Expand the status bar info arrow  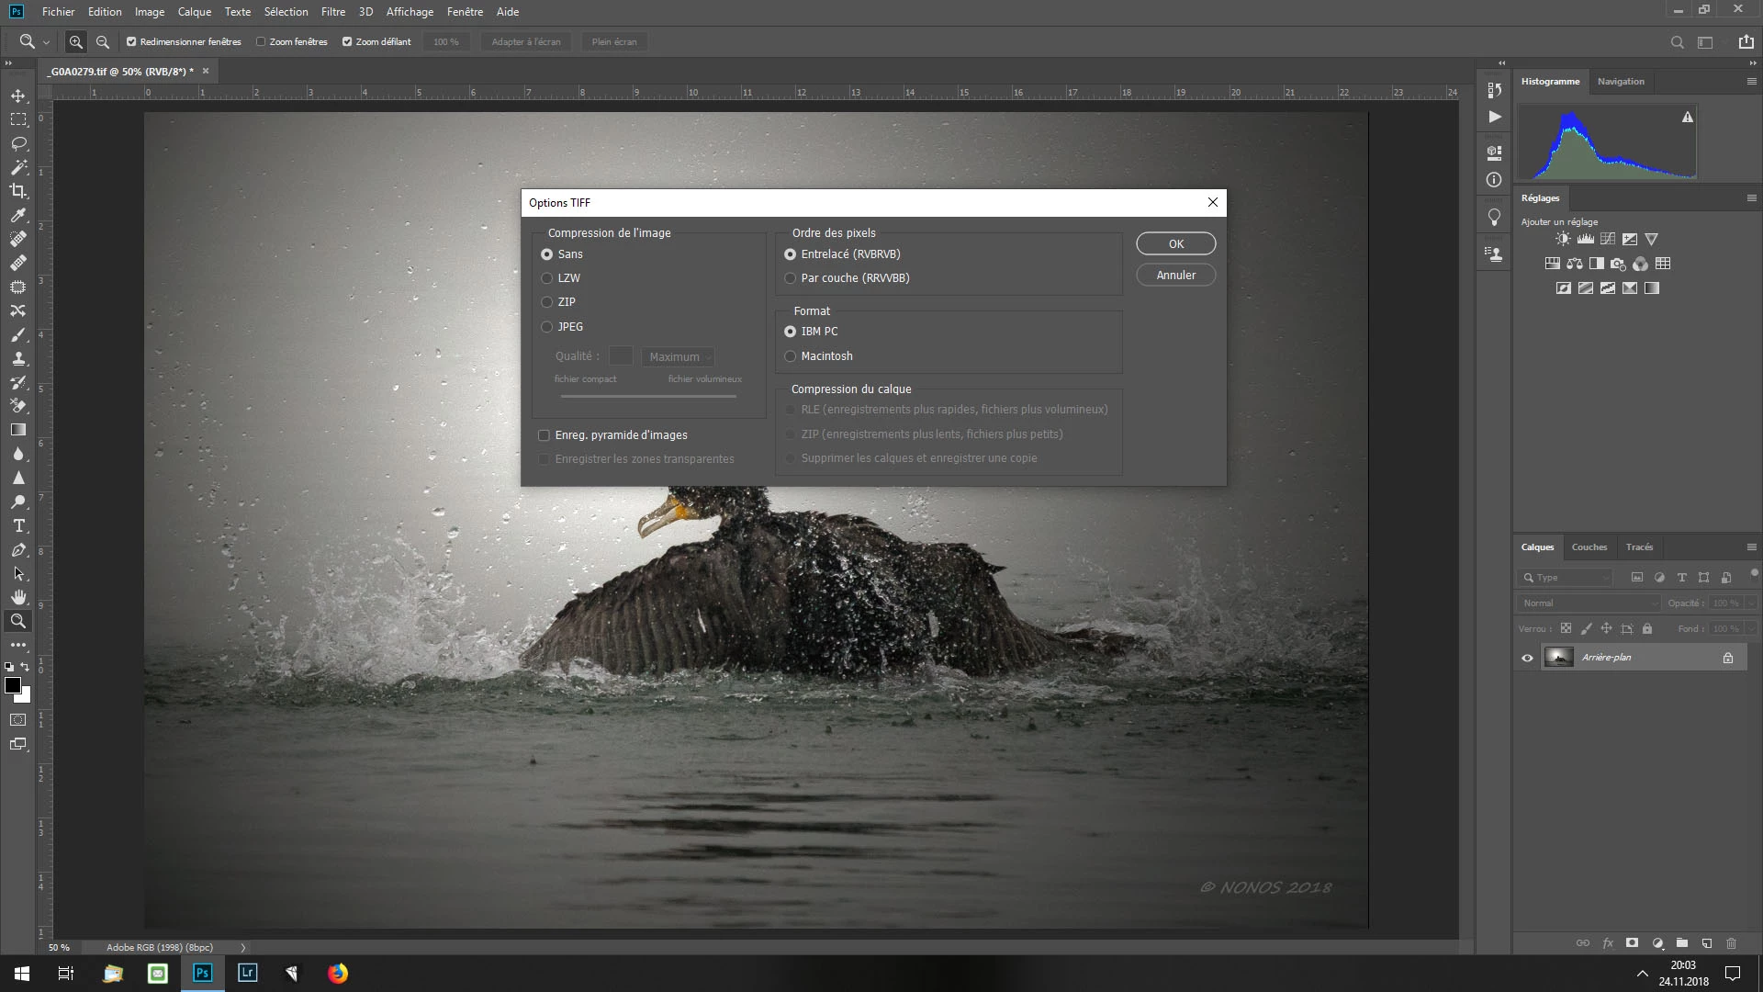click(242, 947)
